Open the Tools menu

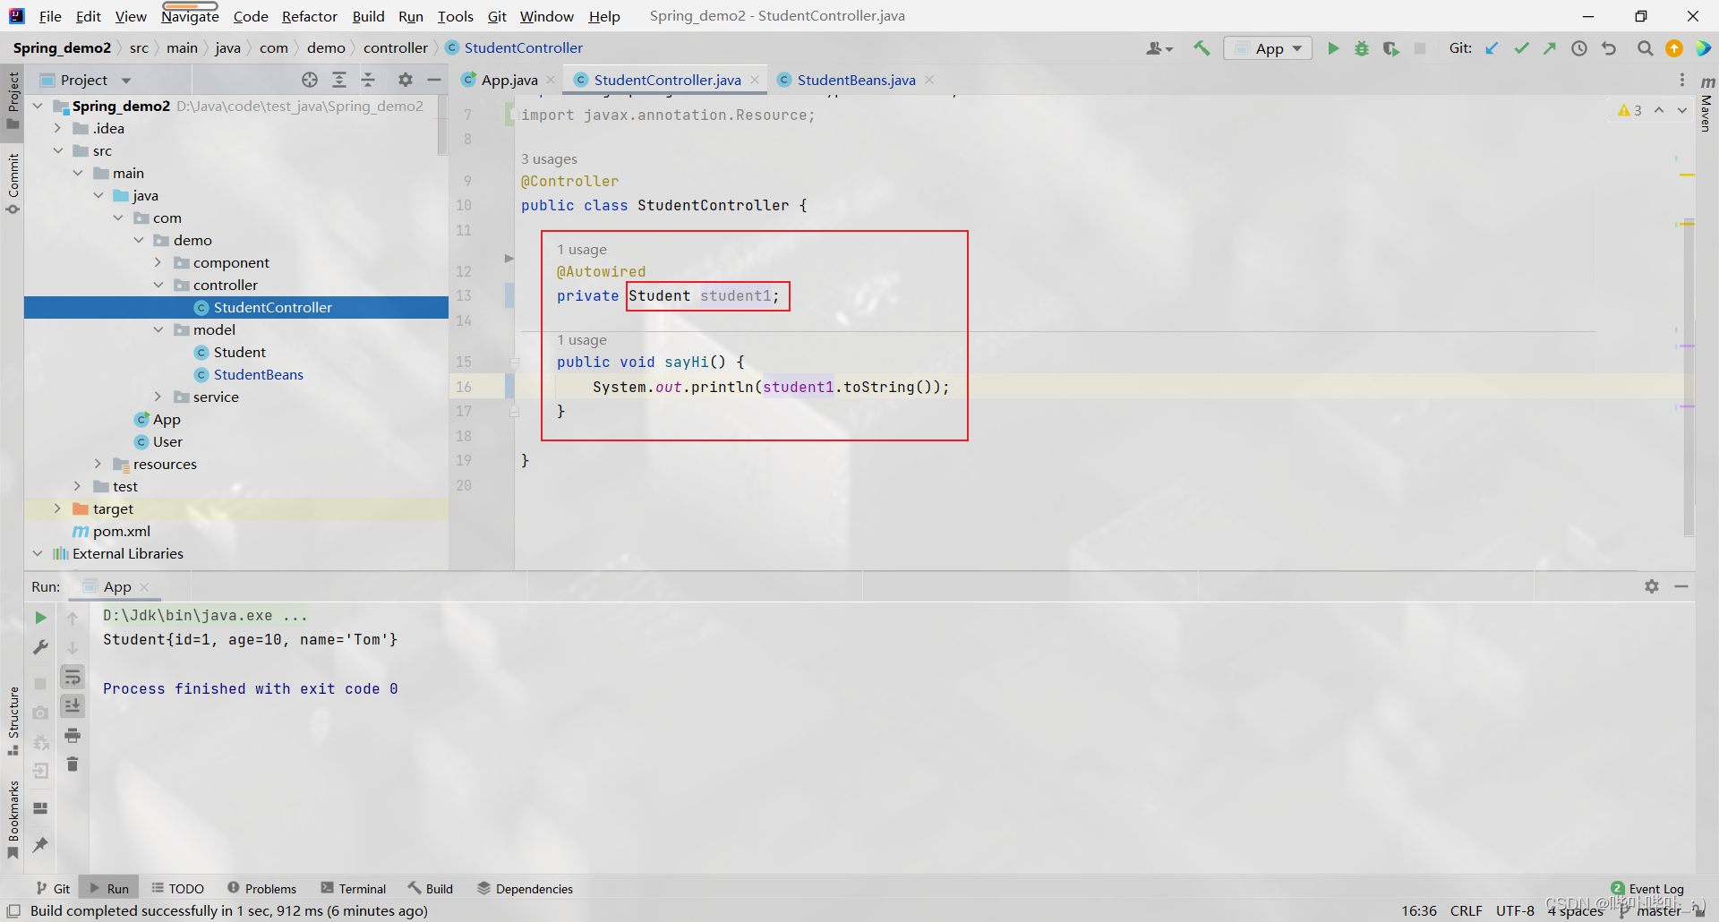tap(456, 16)
